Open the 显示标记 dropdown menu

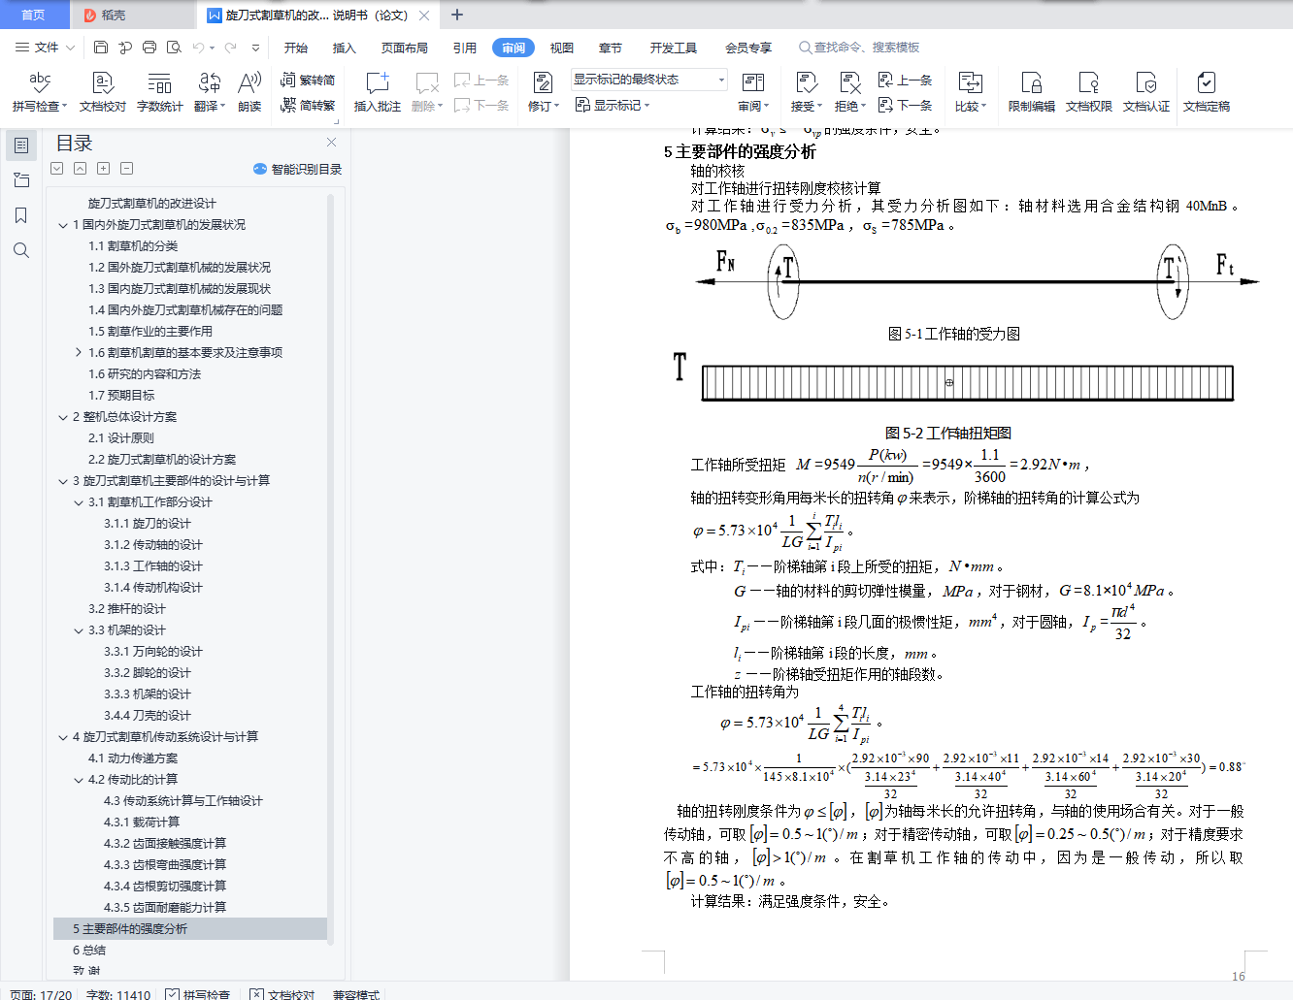point(613,105)
